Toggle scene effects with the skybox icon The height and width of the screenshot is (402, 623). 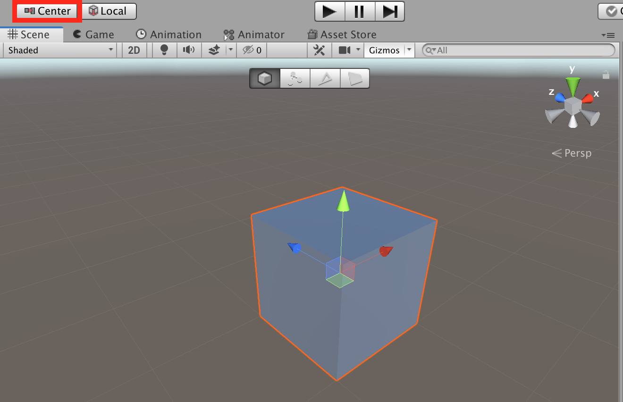(214, 50)
